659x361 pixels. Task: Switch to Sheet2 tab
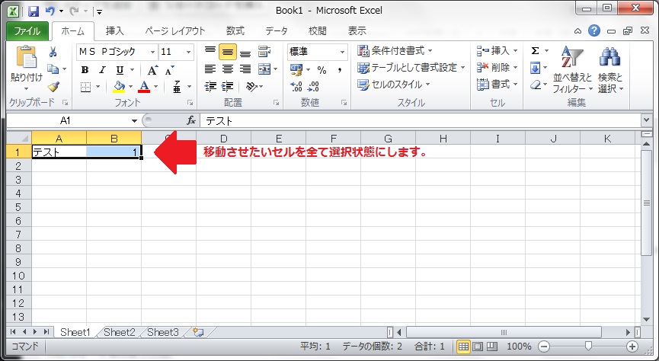pyautogui.click(x=120, y=332)
